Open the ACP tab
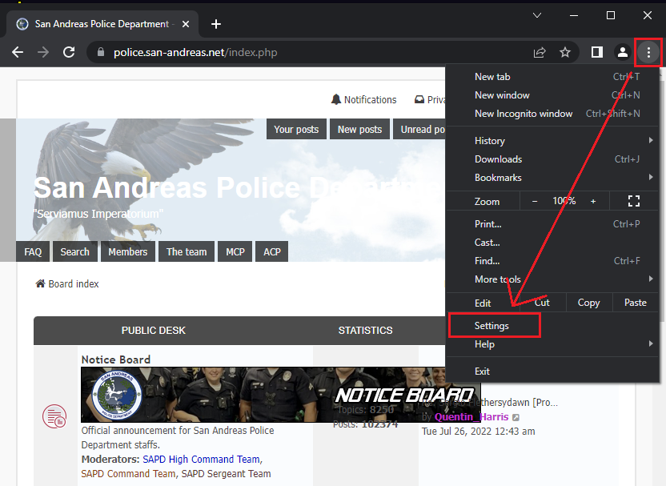Image resolution: width=666 pixels, height=486 pixels. point(272,251)
